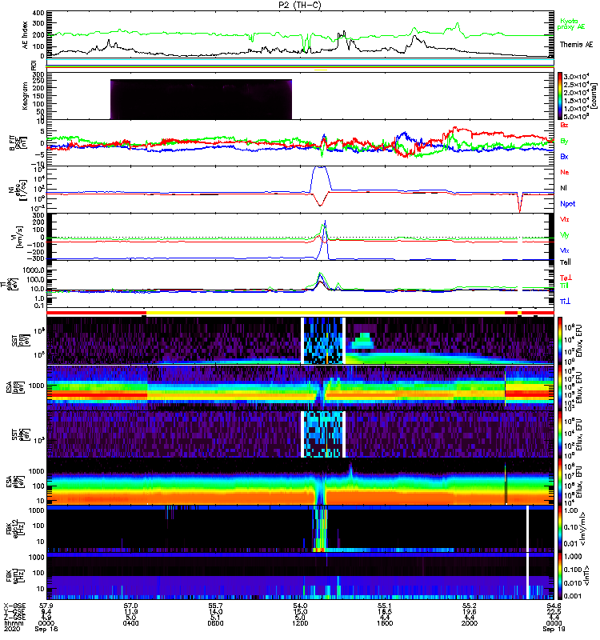600x640 pixels.
Task: Select the Kyoto proxy AE legend label
Action: point(570,24)
